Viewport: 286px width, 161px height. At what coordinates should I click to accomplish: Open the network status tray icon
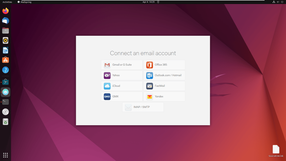pos(274,2)
